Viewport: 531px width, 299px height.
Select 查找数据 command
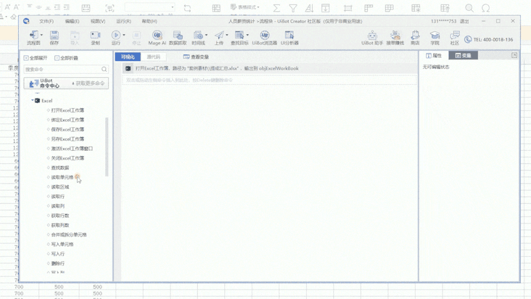tap(60, 167)
